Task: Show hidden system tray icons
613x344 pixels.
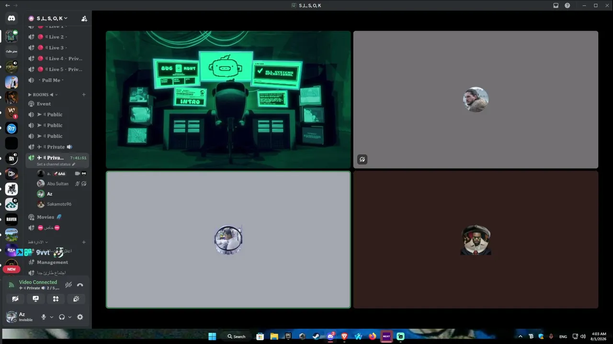Action: click(520, 336)
